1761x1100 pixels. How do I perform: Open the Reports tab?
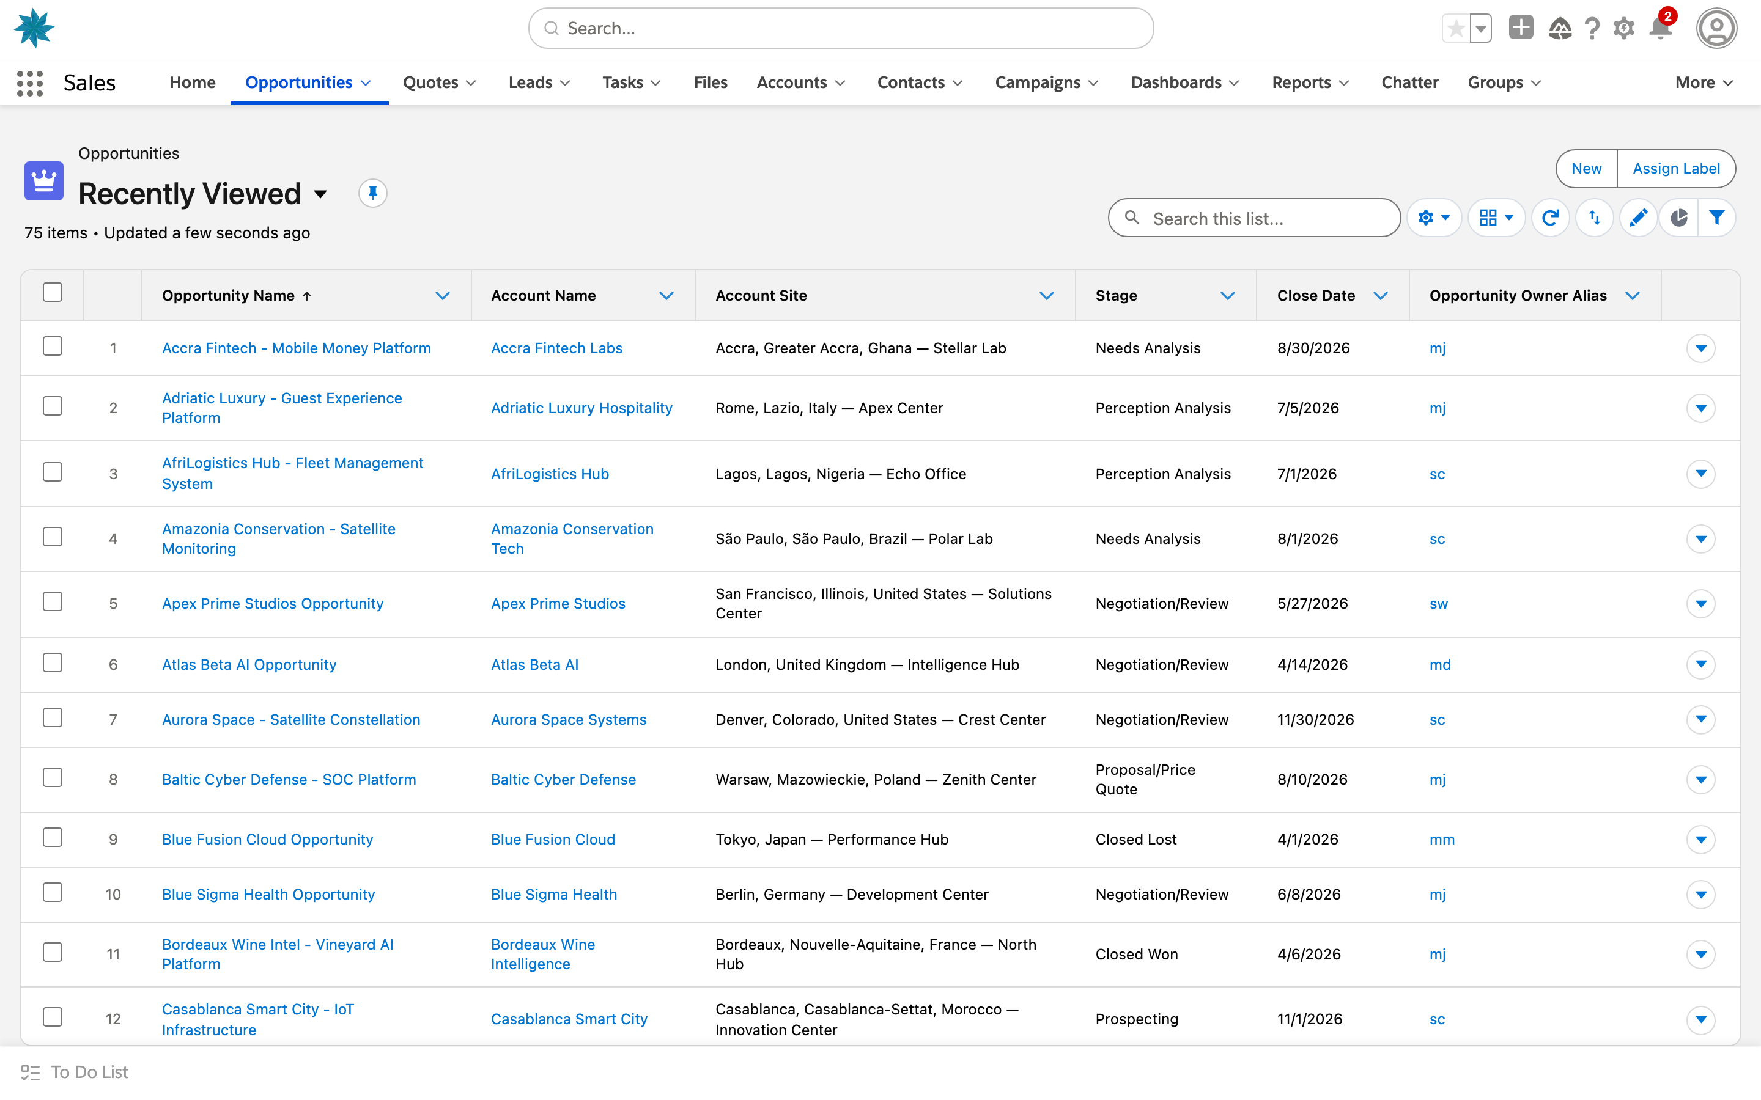1301,83
